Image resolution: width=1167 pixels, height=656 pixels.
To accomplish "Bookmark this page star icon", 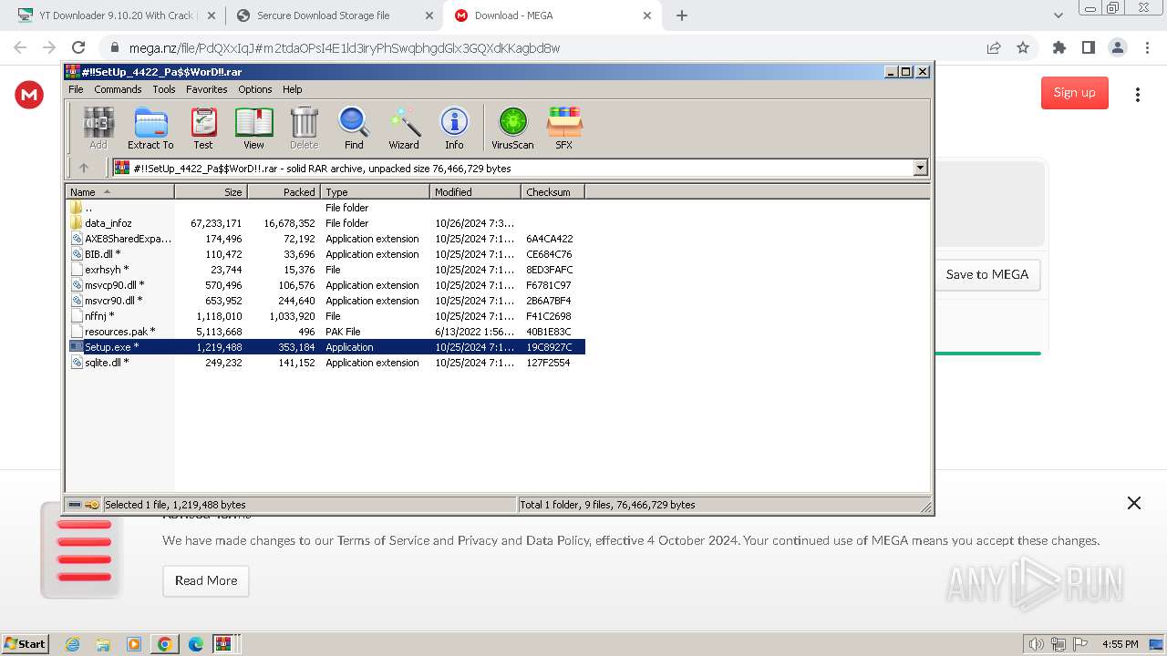I will pos(1023,48).
